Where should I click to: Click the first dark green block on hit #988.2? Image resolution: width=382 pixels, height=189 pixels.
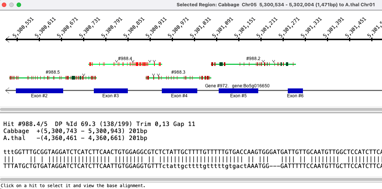click(221, 64)
